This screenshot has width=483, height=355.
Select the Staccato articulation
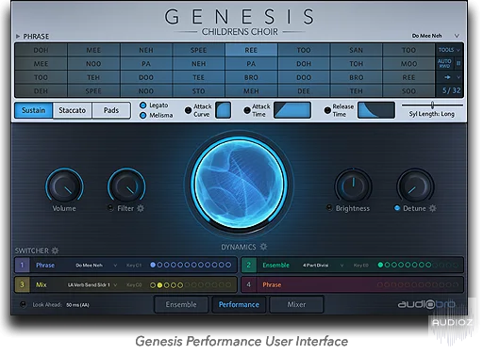[73, 110]
